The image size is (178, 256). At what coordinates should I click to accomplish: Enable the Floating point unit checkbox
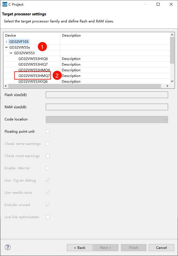tap(48, 132)
